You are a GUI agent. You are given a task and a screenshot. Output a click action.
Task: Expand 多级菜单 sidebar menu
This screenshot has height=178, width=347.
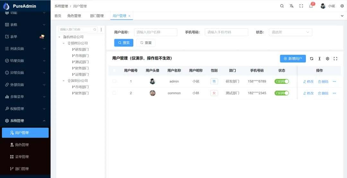tap(25, 97)
